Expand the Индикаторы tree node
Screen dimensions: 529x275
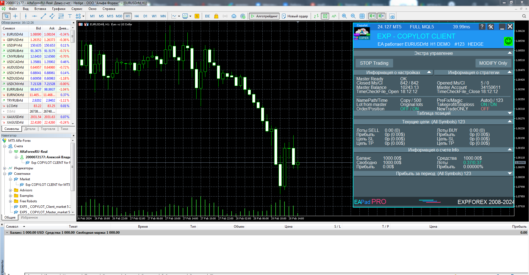pyautogui.click(x=4, y=168)
